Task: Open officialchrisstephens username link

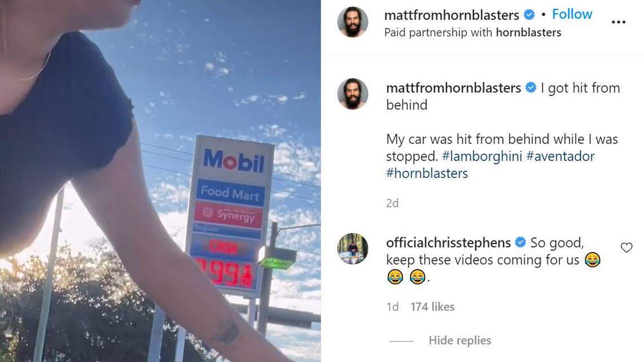Action: (448, 243)
